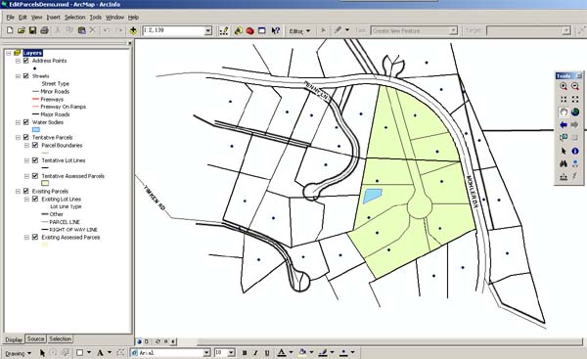Open the Drawing dropdown menu
Viewport: 587px width, 359px height.
click(x=18, y=353)
